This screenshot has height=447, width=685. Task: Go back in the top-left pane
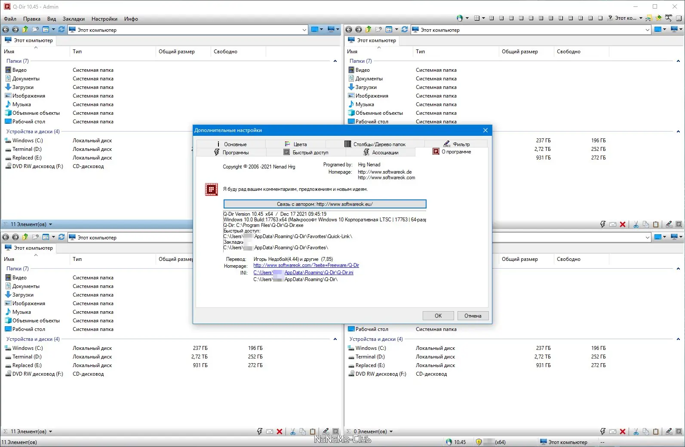(x=6, y=30)
